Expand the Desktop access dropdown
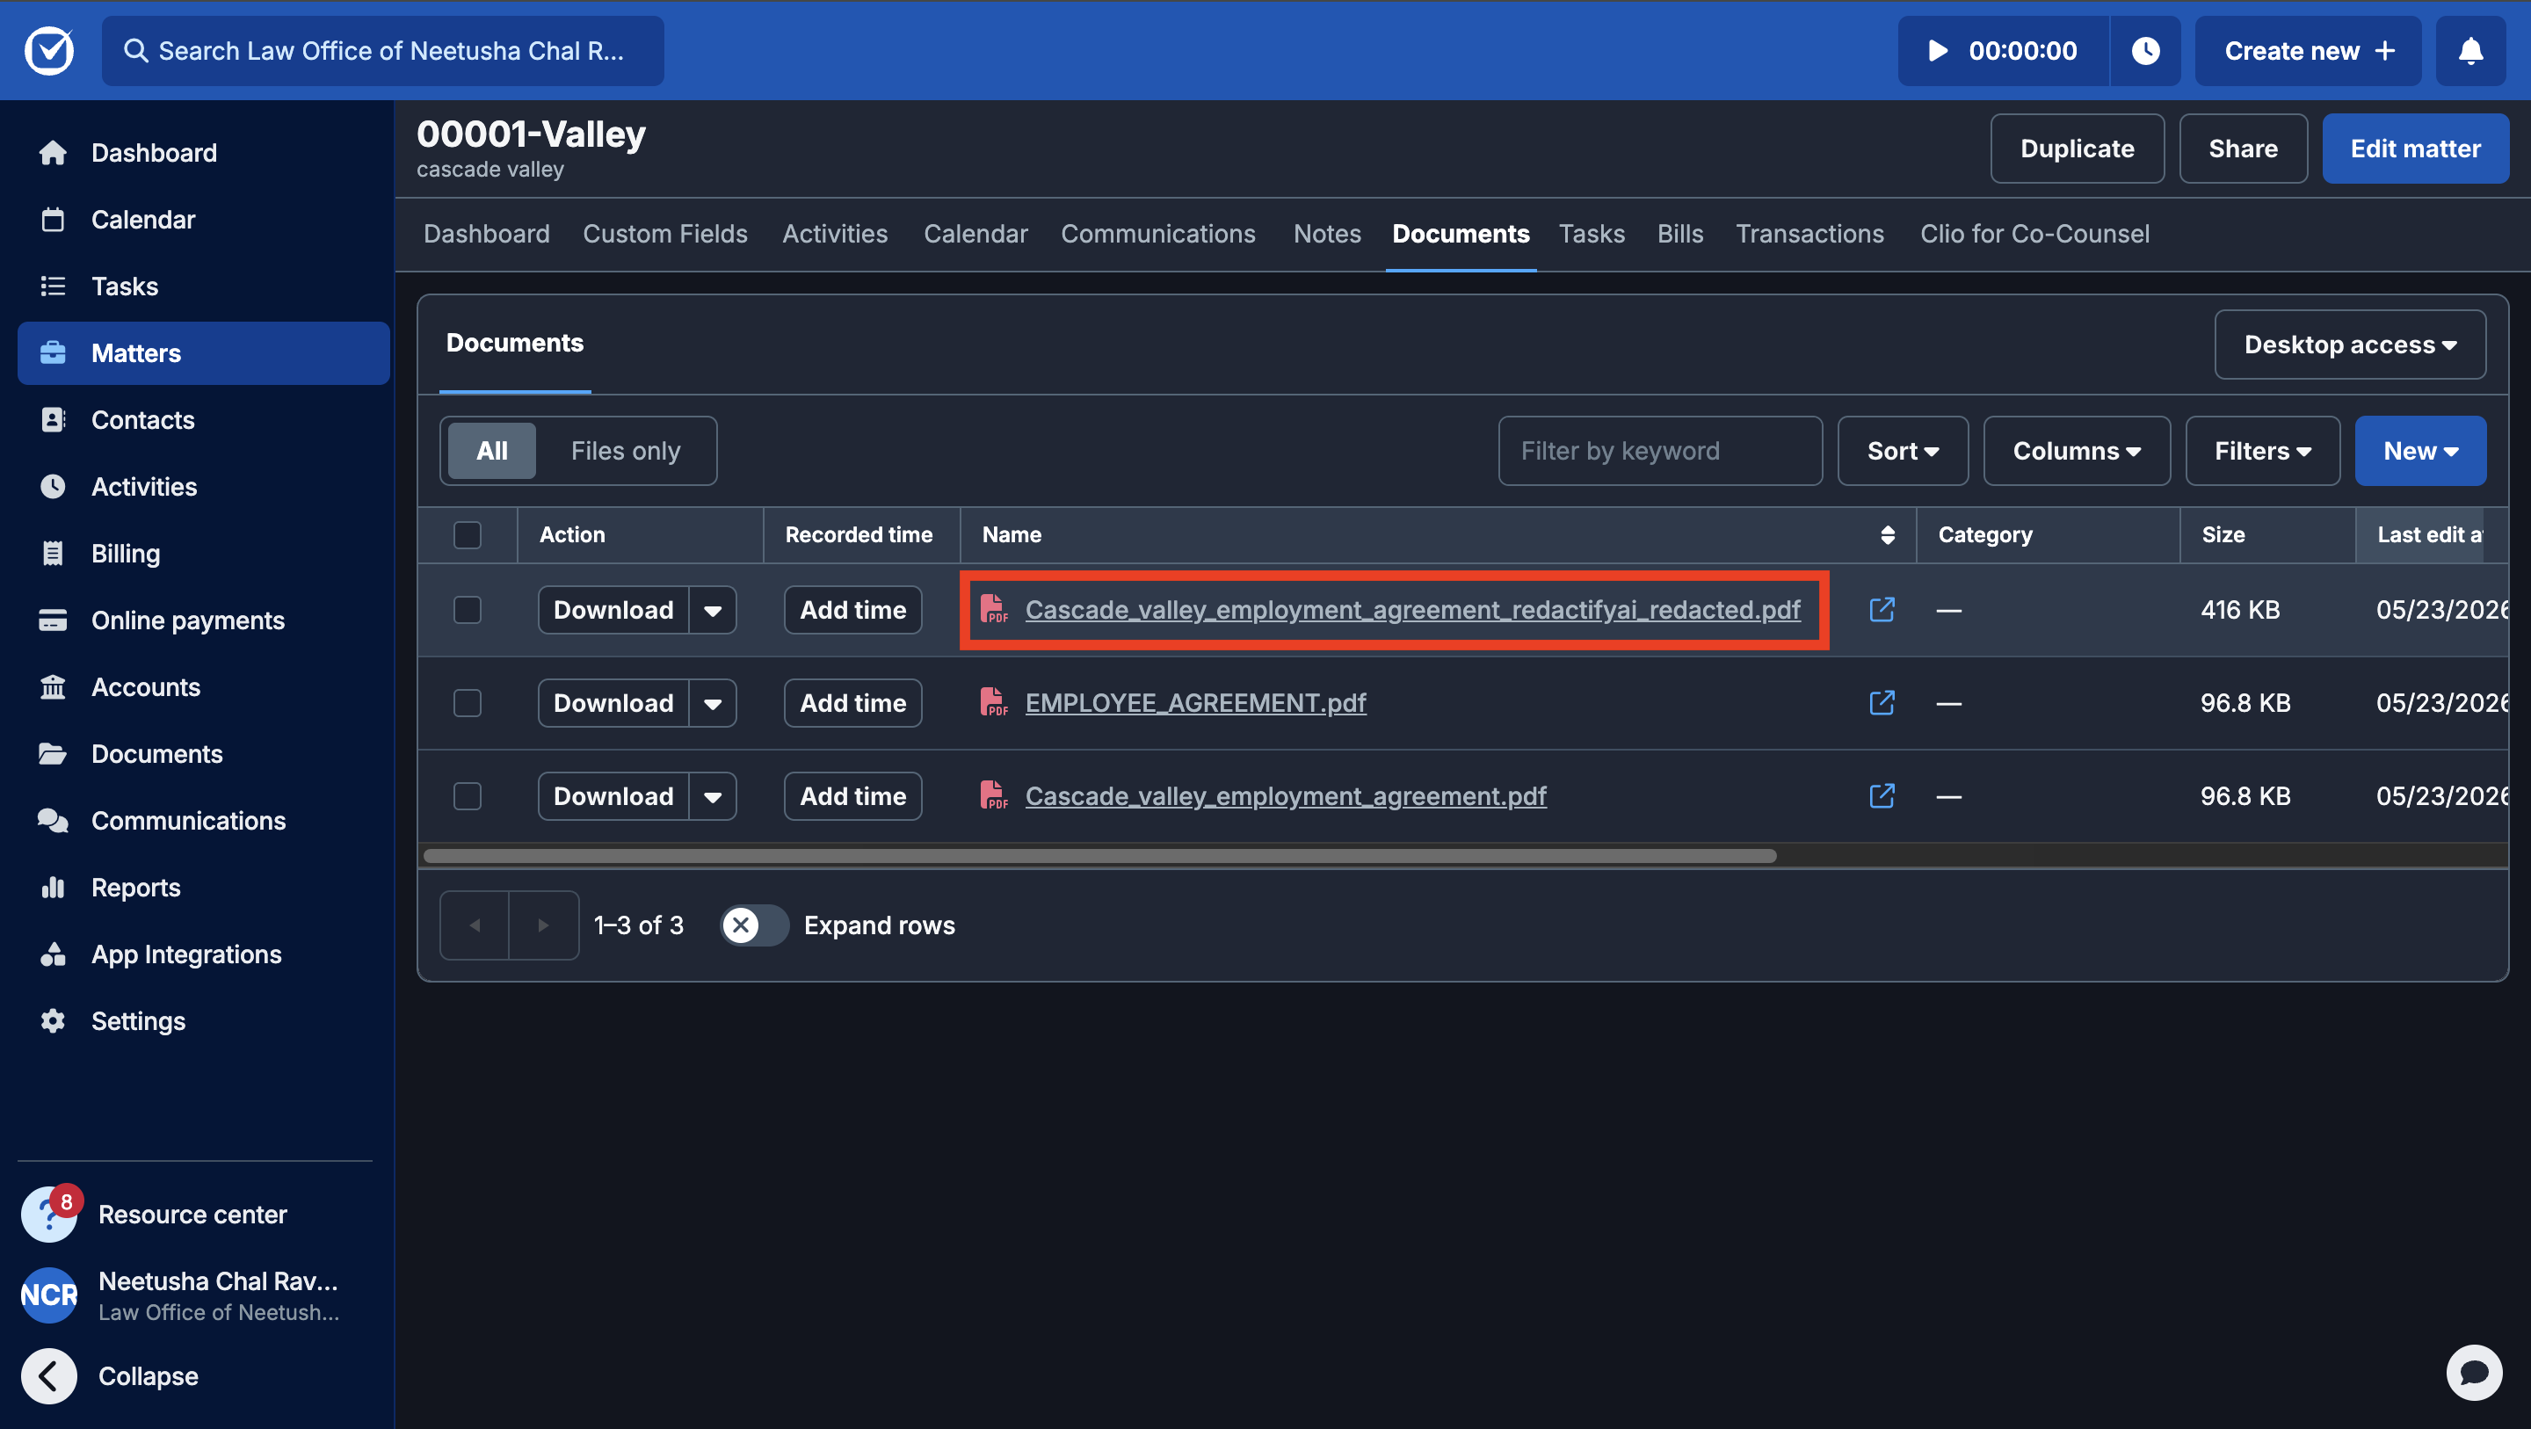This screenshot has width=2531, height=1429. (x=2349, y=345)
